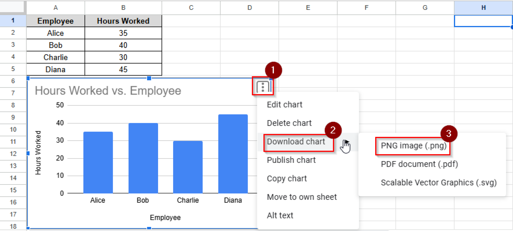Click the chart title "Hours Worked vs. Employee"
513x231 pixels.
108,90
